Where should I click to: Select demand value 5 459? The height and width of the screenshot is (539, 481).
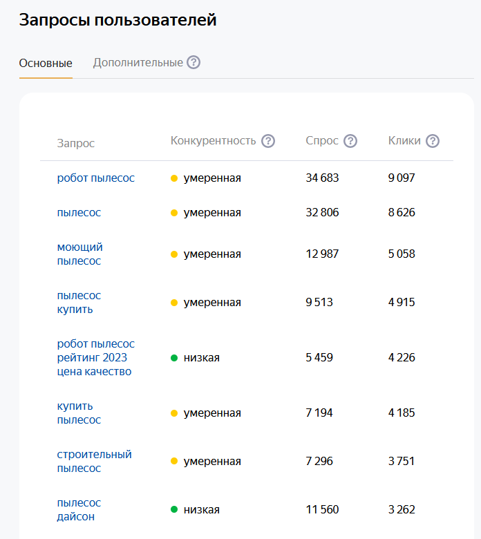319,357
